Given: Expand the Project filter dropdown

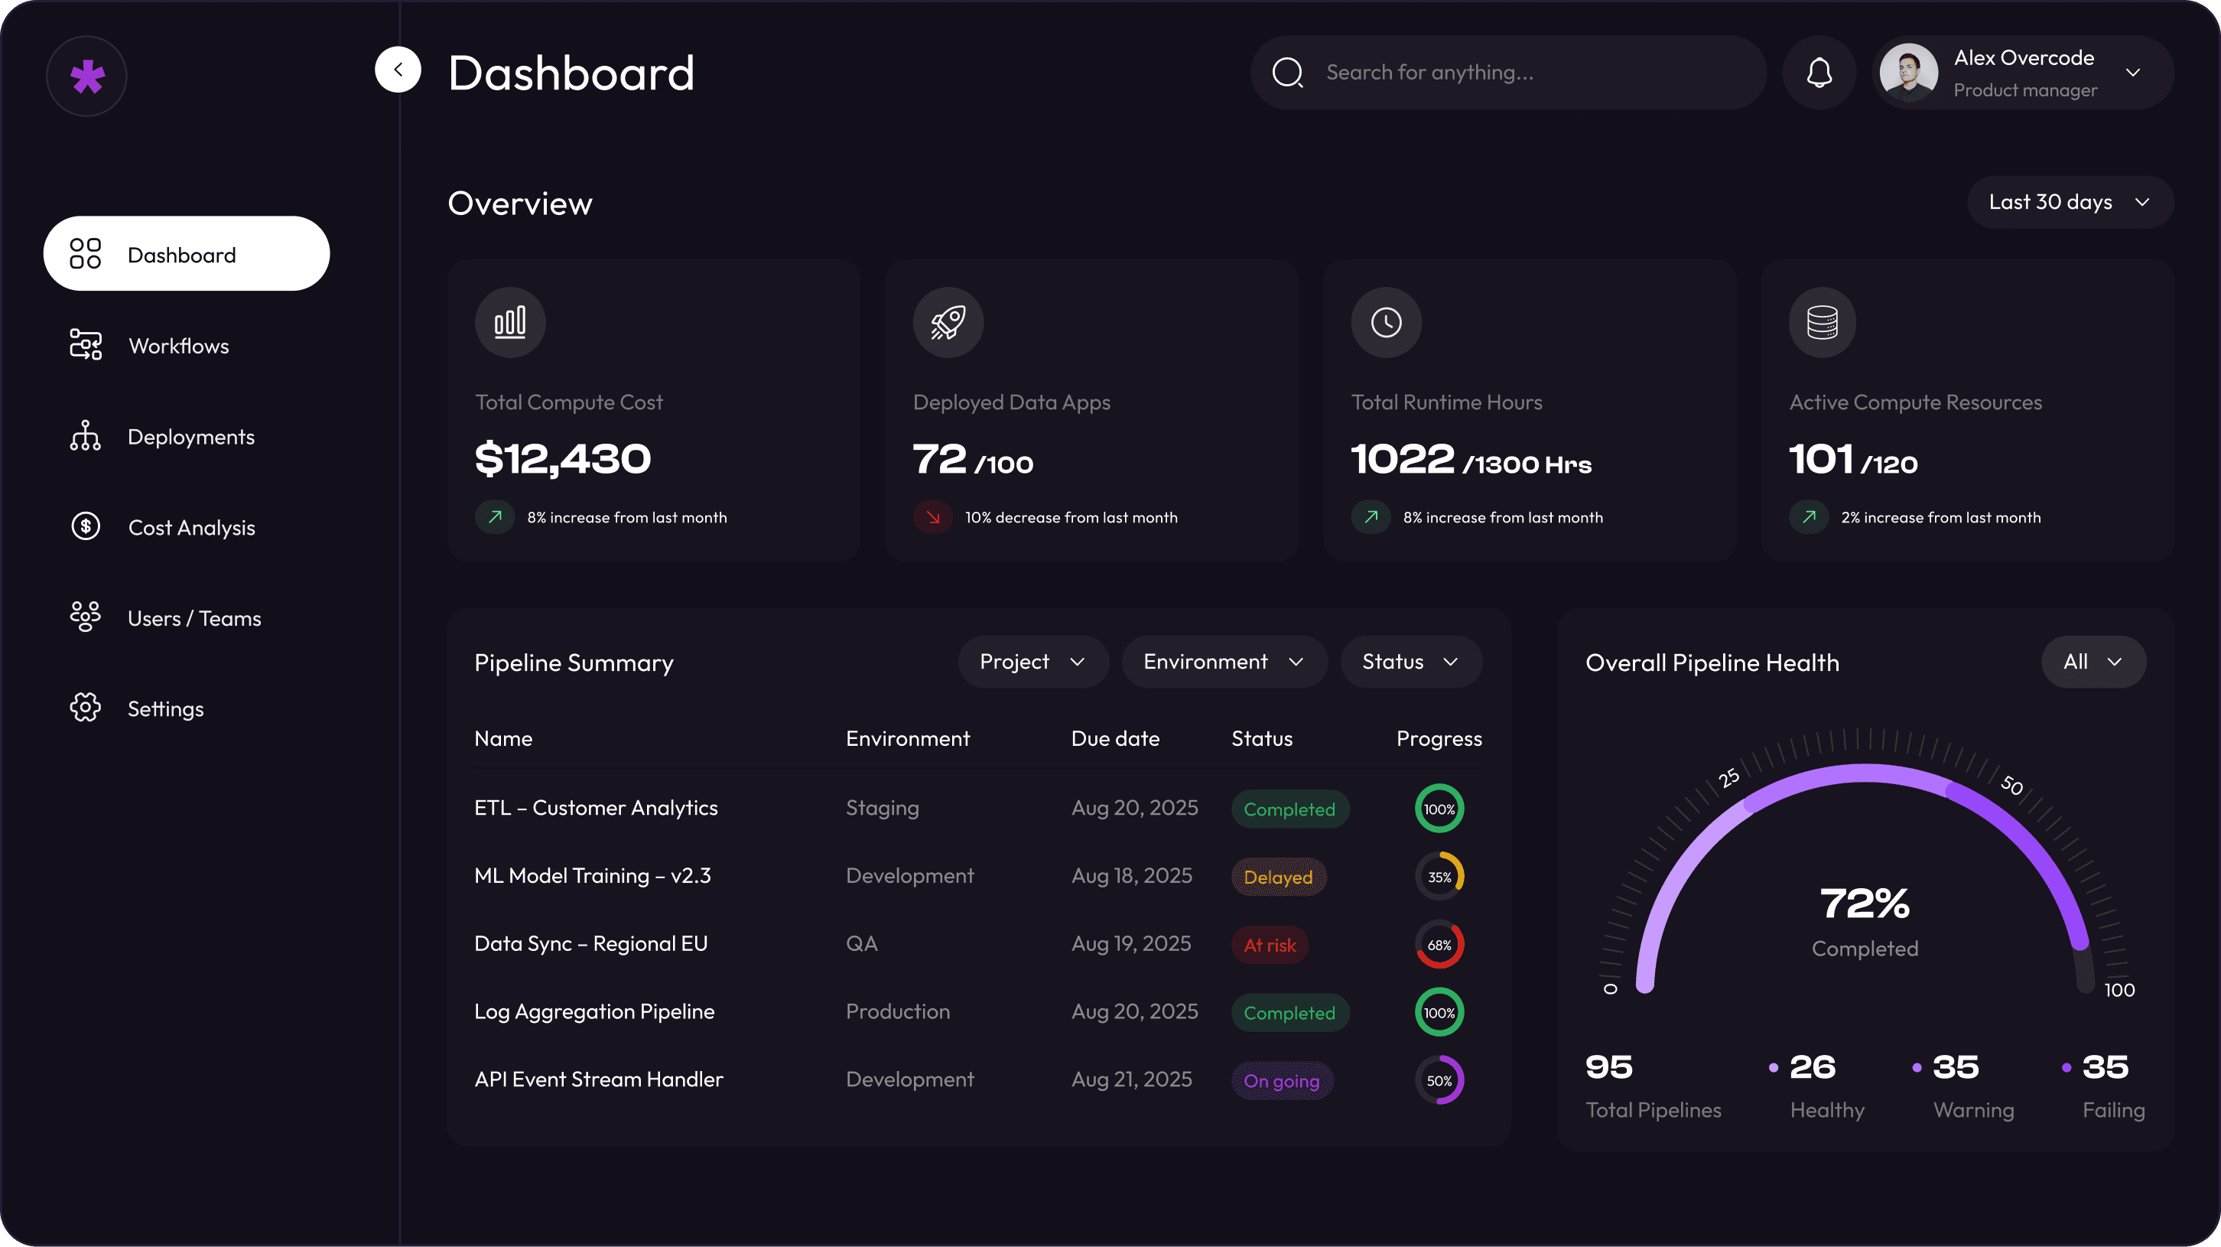Looking at the screenshot, I should 1032,662.
